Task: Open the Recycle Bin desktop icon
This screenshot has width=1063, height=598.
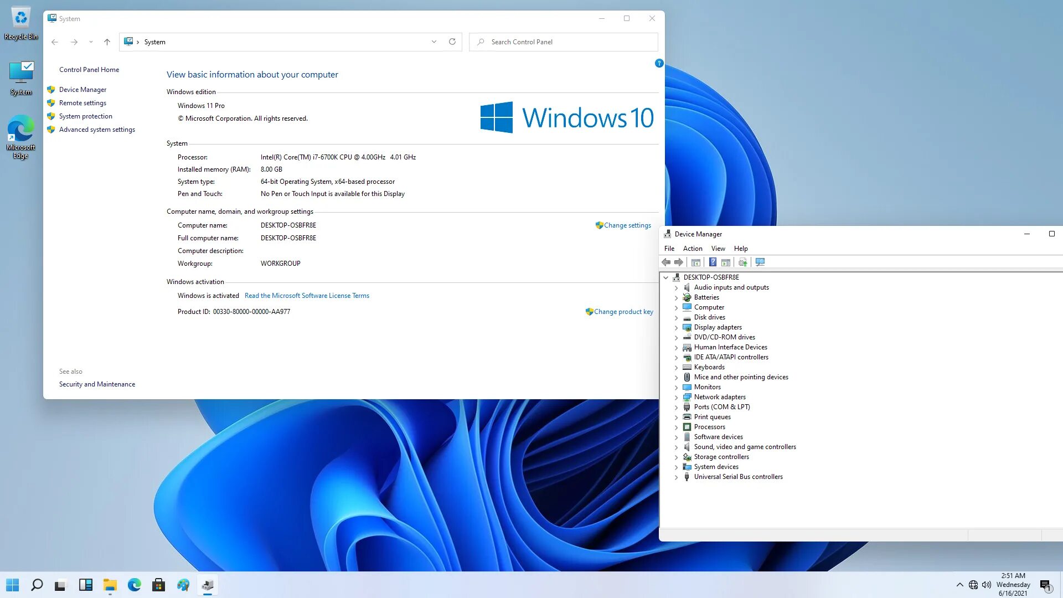Action: click(21, 24)
